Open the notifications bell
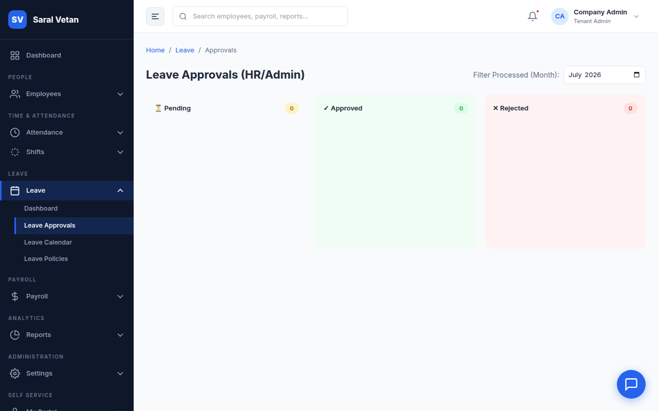Screen dimensions: 658x411 pyautogui.click(x=533, y=16)
